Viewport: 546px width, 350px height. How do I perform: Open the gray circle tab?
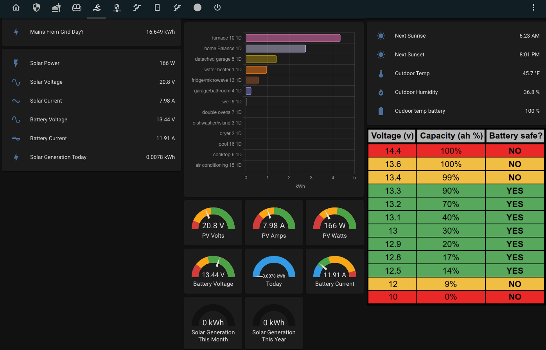198,7
